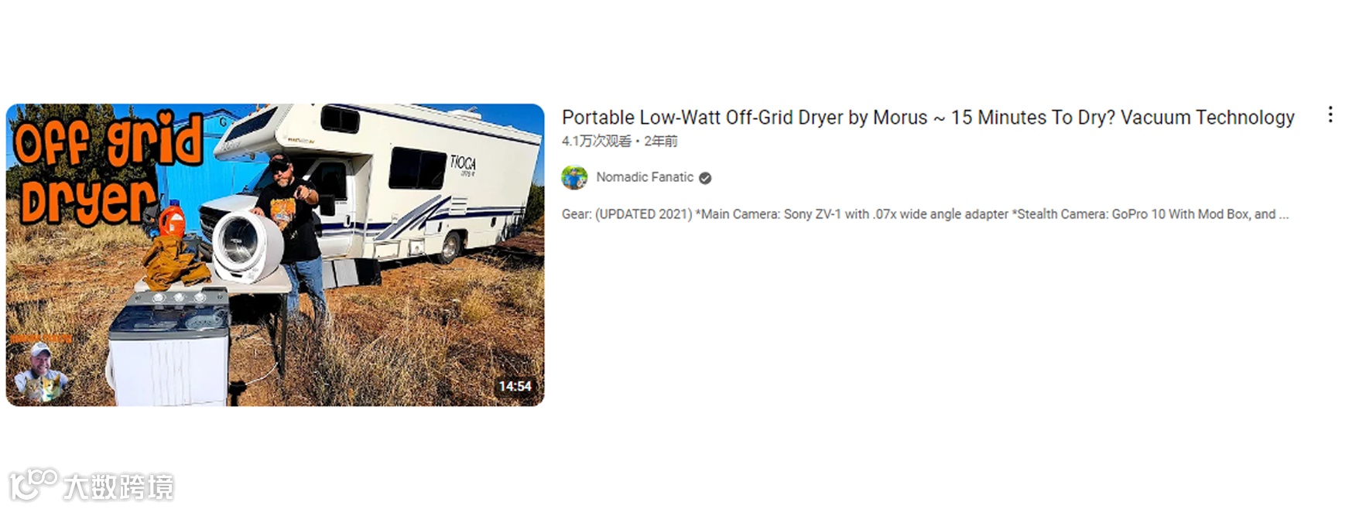Open the three-dot video options menu
1349x509 pixels.
coord(1330,114)
